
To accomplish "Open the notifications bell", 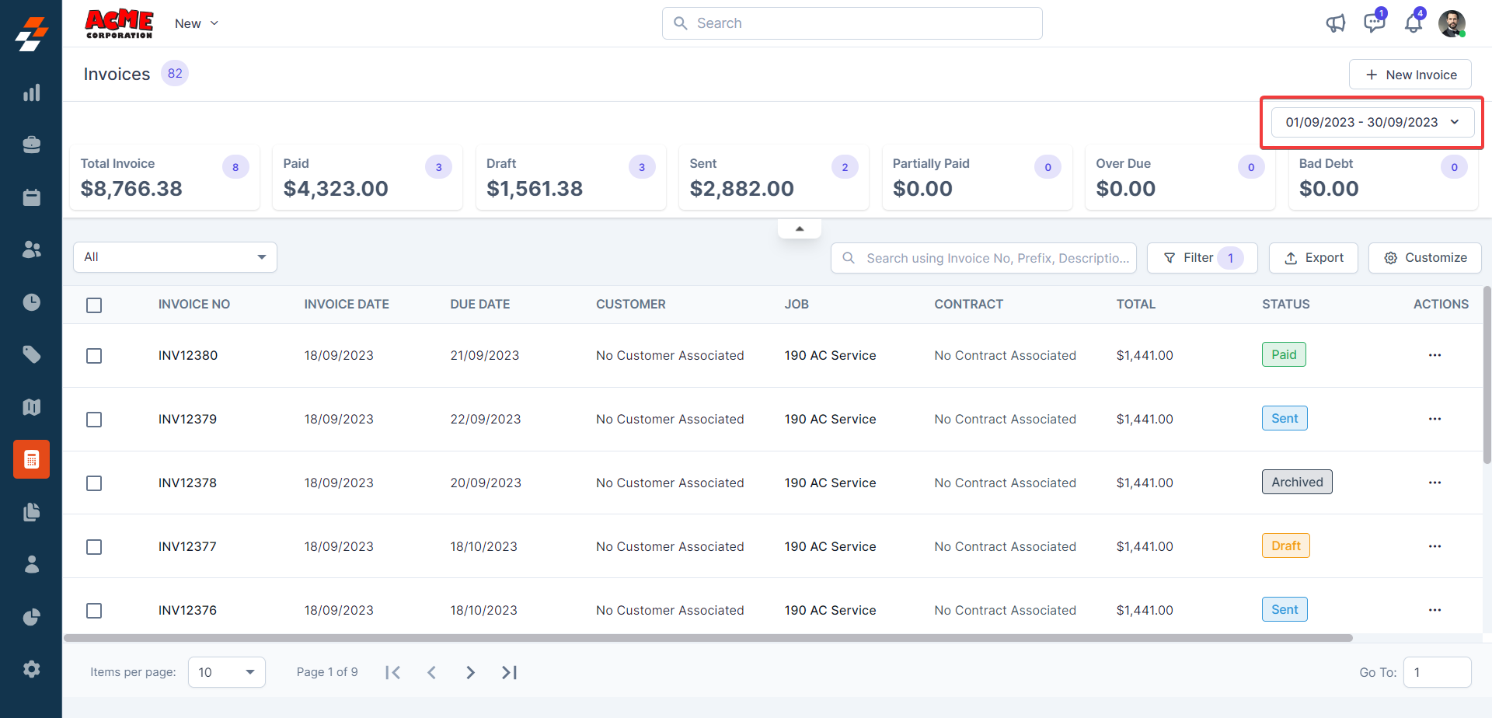I will pyautogui.click(x=1413, y=23).
